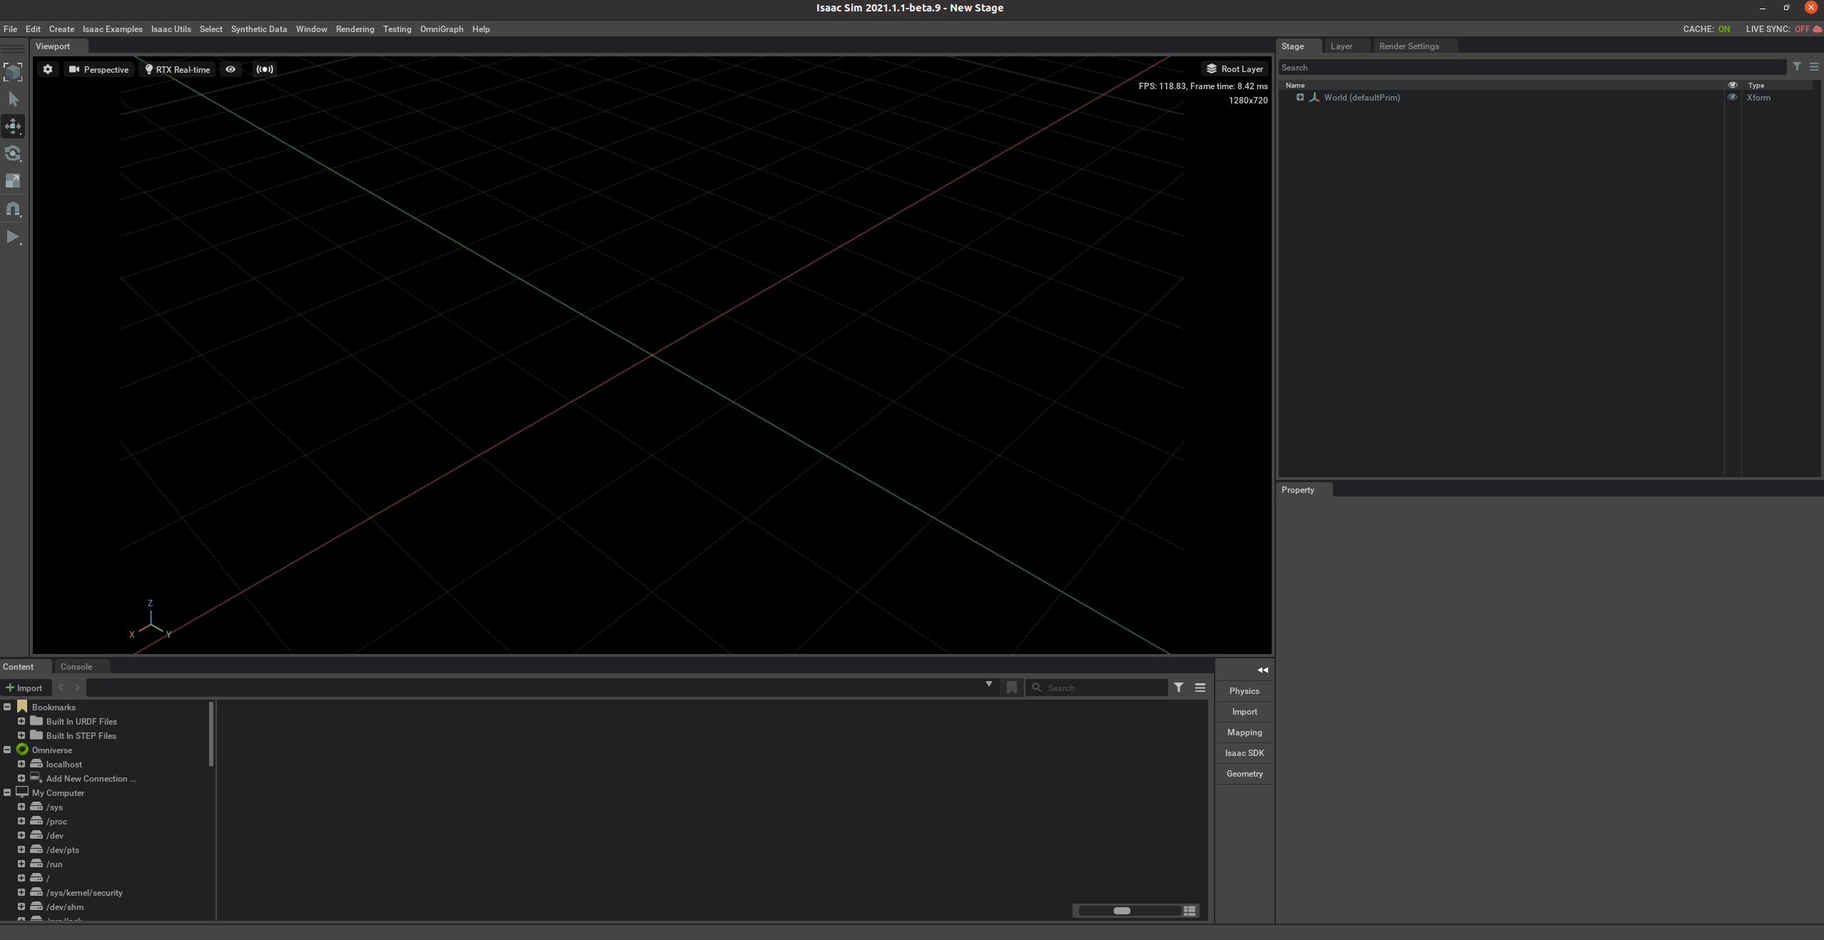Collapse the Bookmarks tree section

pos(7,707)
